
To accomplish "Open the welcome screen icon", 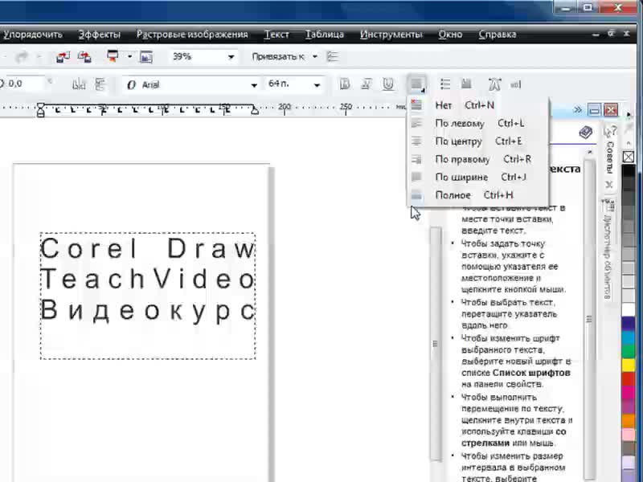I will pos(146,56).
